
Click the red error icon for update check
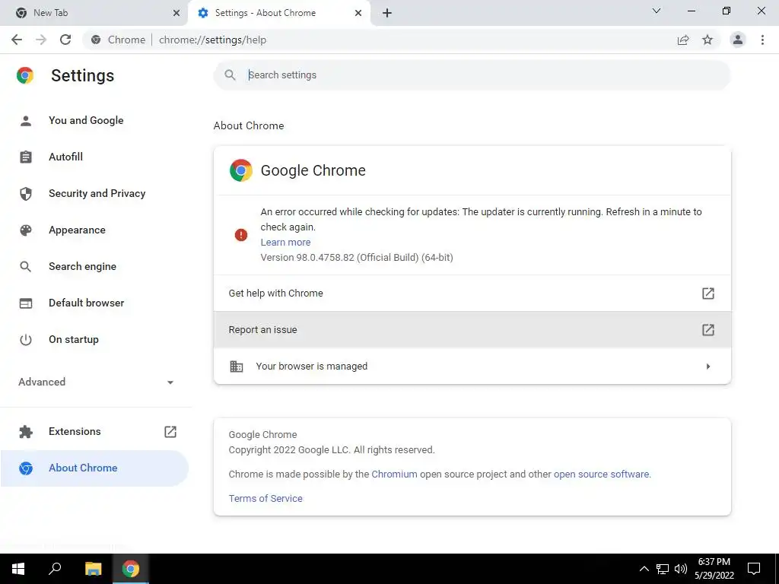pyautogui.click(x=241, y=234)
